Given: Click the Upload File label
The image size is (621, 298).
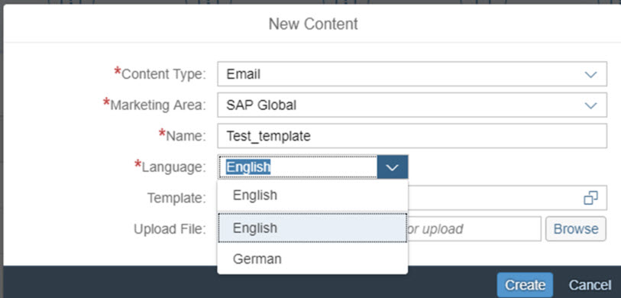Looking at the screenshot, I should (170, 229).
